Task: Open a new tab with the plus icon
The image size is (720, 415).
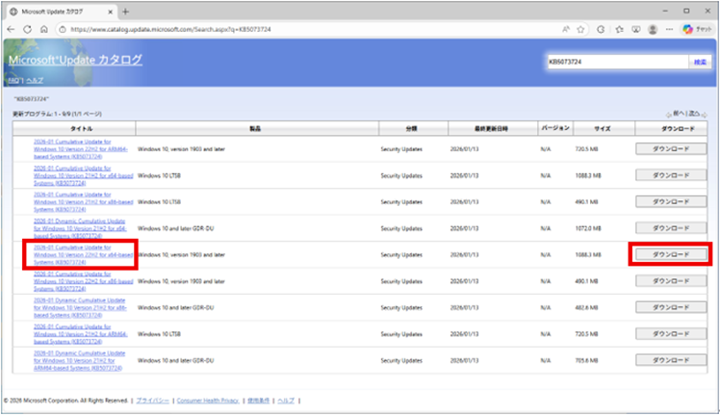Action: tap(126, 11)
